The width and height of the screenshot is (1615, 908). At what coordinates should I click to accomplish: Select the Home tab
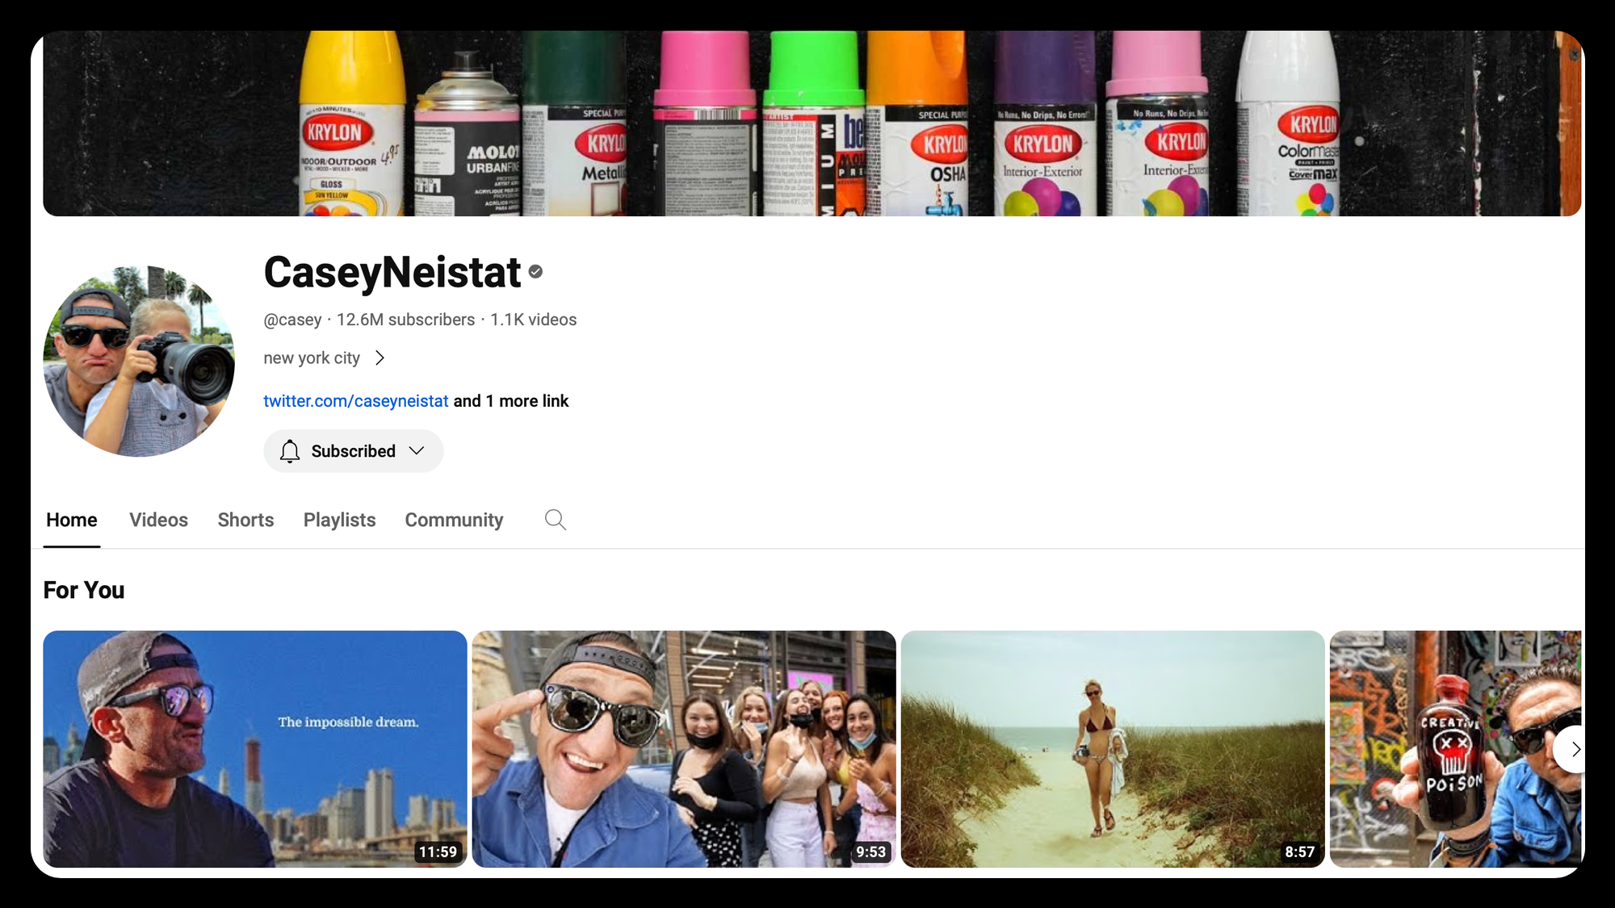(x=71, y=520)
